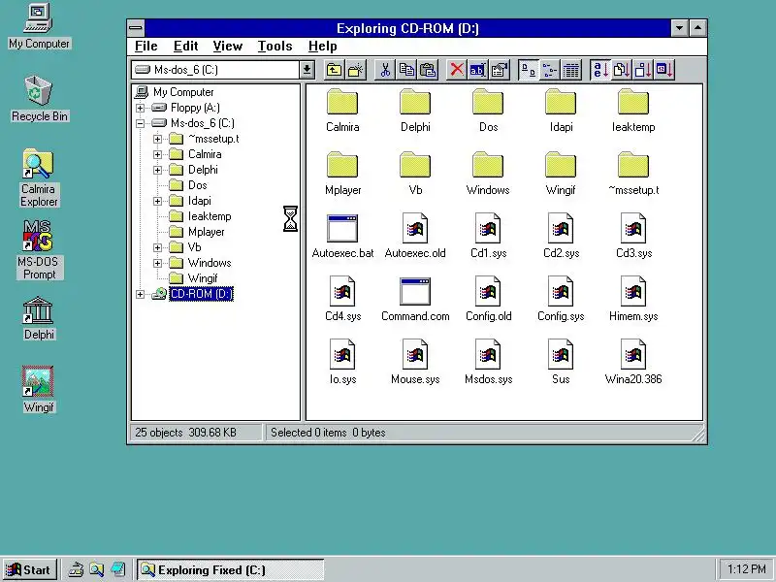Click the Cut scissors toolbar icon
The height and width of the screenshot is (582, 776).
385,70
